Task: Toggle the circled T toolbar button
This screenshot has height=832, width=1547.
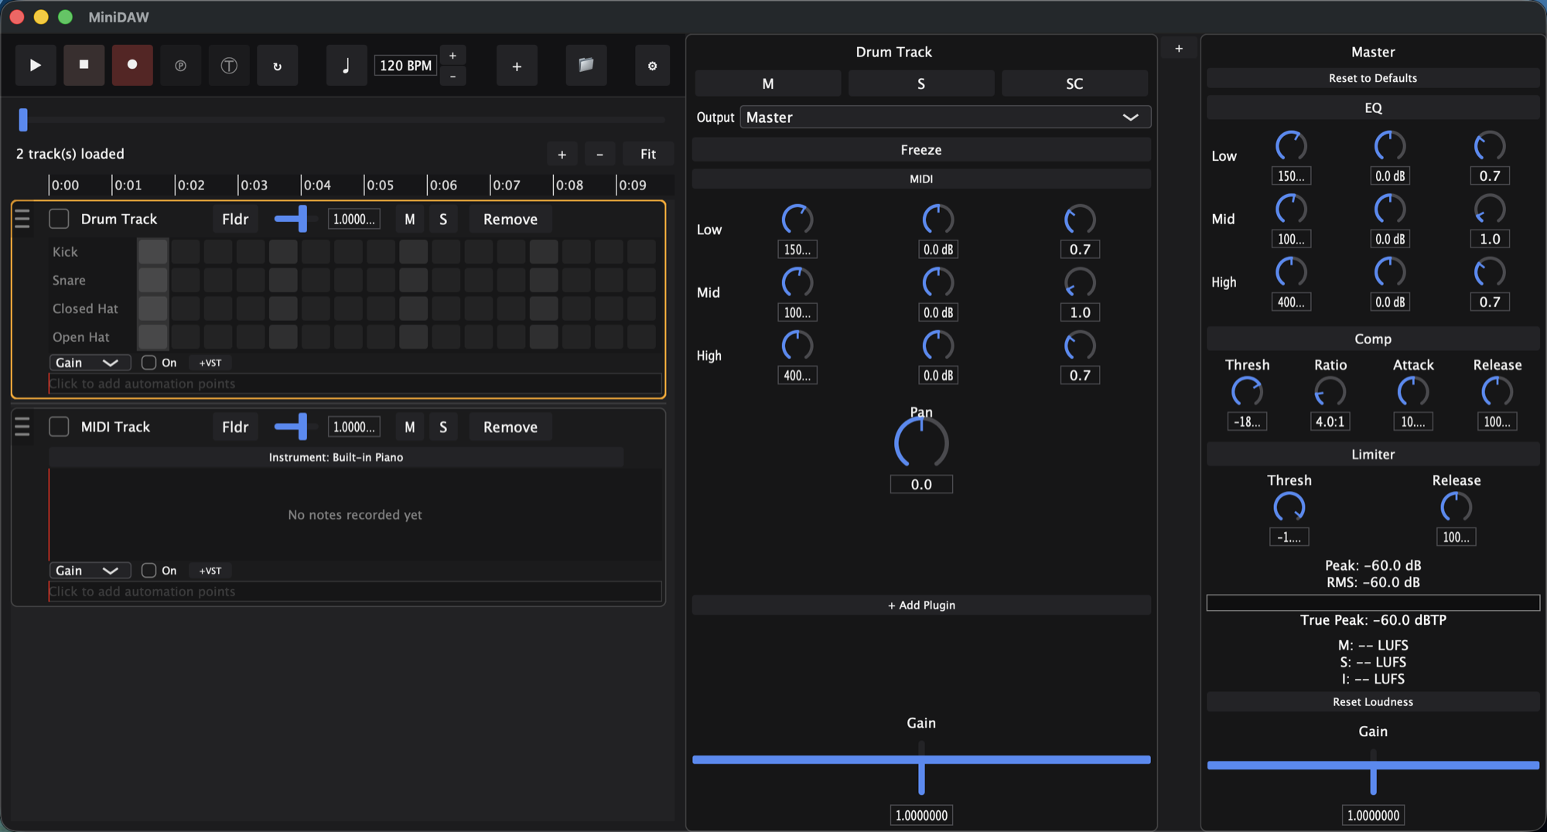Action: 229,66
